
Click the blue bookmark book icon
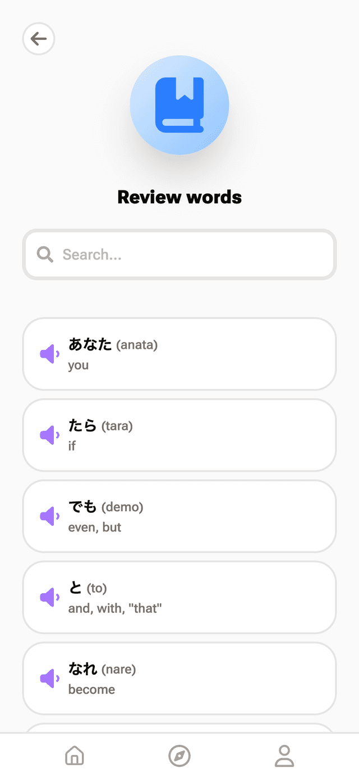(x=179, y=105)
